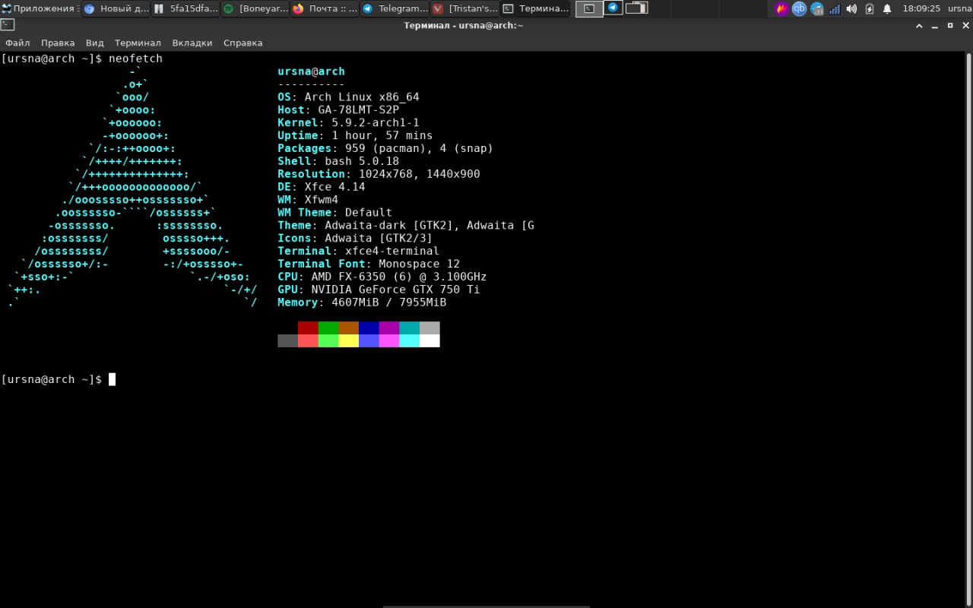Click the "Kernel: 5.9.2-arch1-1" line
Viewport: 973px width, 608px height.
[348, 123]
